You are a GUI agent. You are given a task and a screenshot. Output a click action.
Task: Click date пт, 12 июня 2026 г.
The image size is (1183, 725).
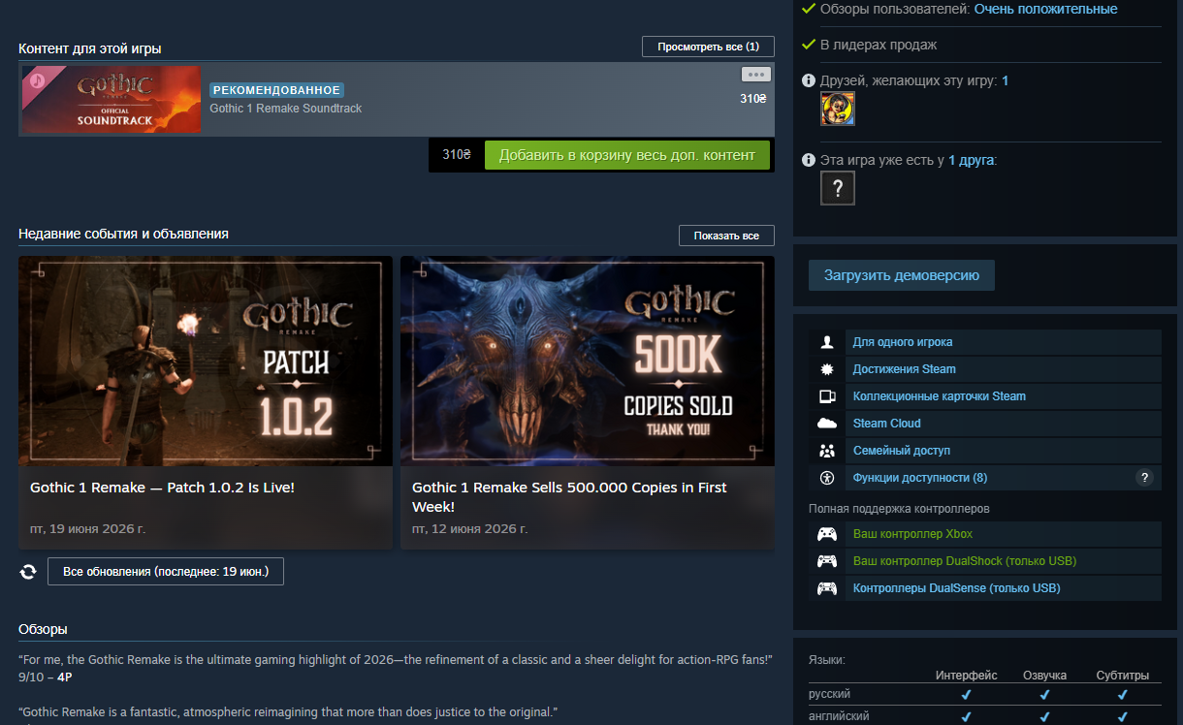coord(470,529)
